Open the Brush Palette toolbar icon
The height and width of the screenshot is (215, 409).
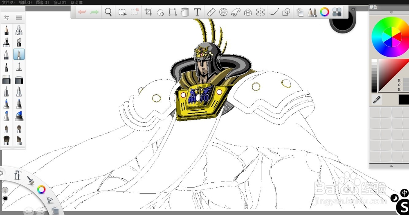point(312,12)
